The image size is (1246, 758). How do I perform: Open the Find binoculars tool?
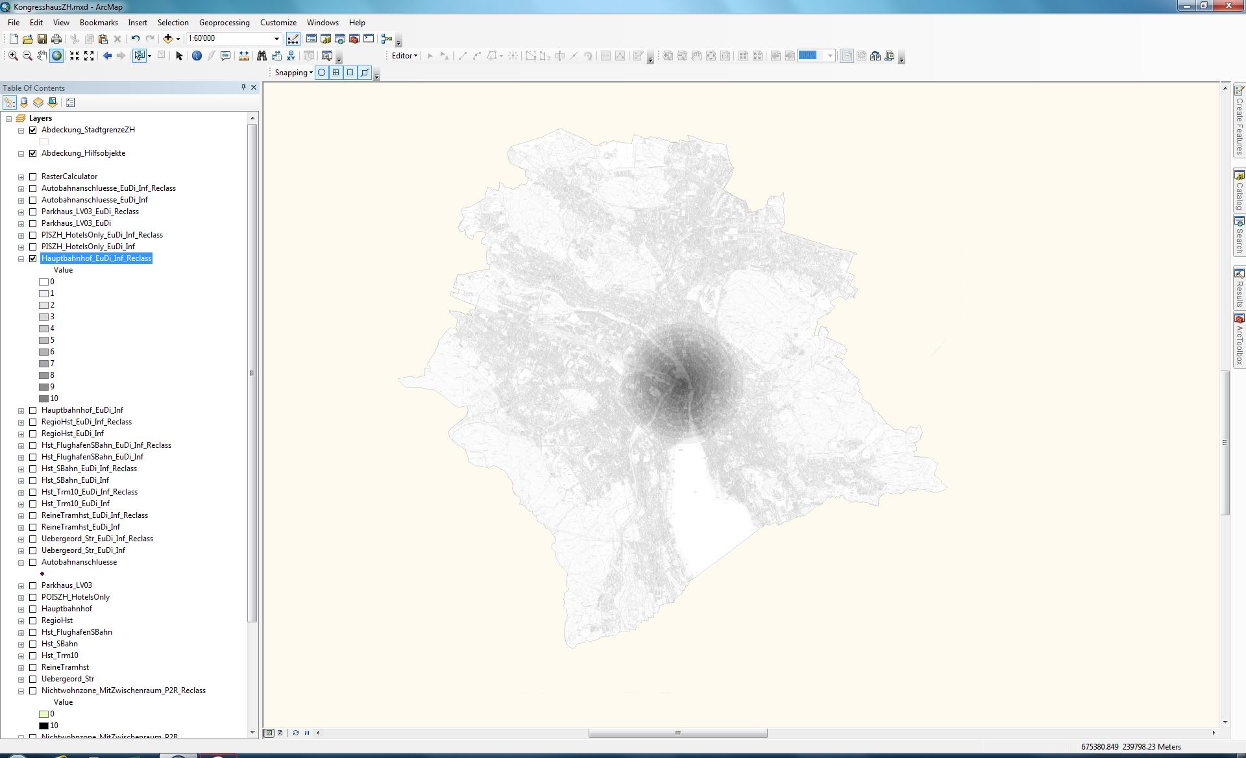tap(262, 56)
